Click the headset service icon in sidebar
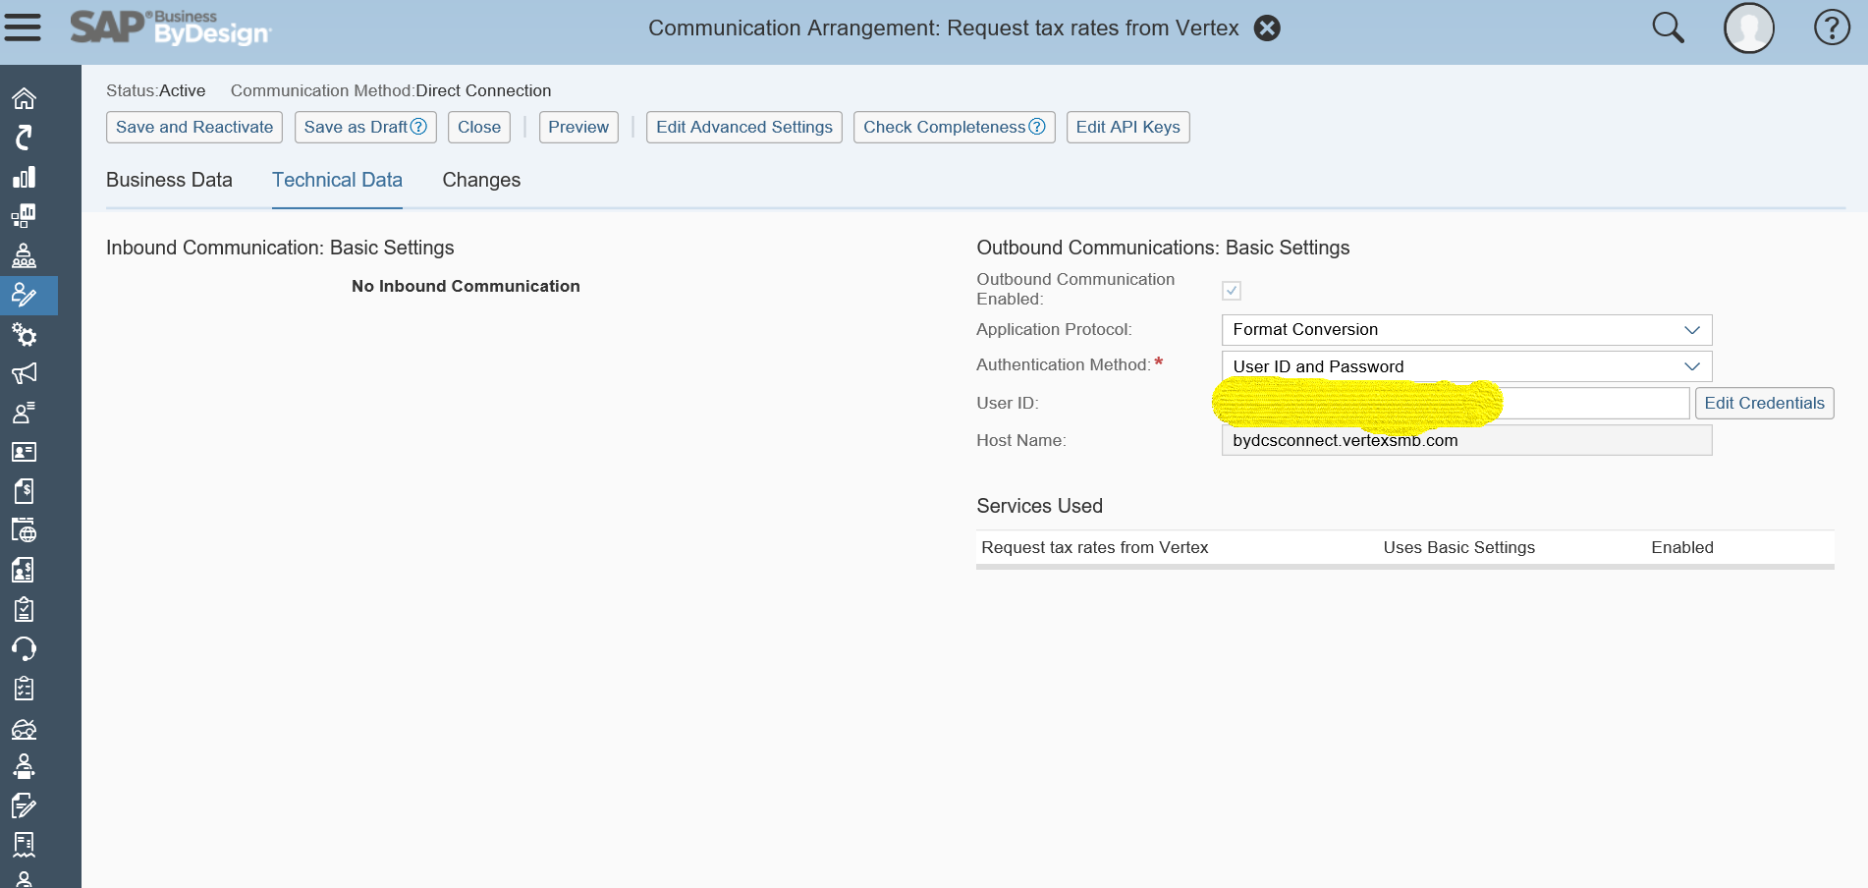The width and height of the screenshot is (1868, 888). [x=24, y=649]
